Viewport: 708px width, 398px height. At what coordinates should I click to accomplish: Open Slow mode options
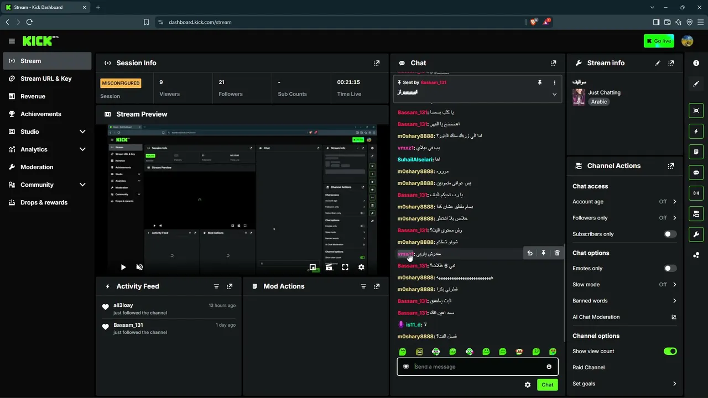click(624, 285)
